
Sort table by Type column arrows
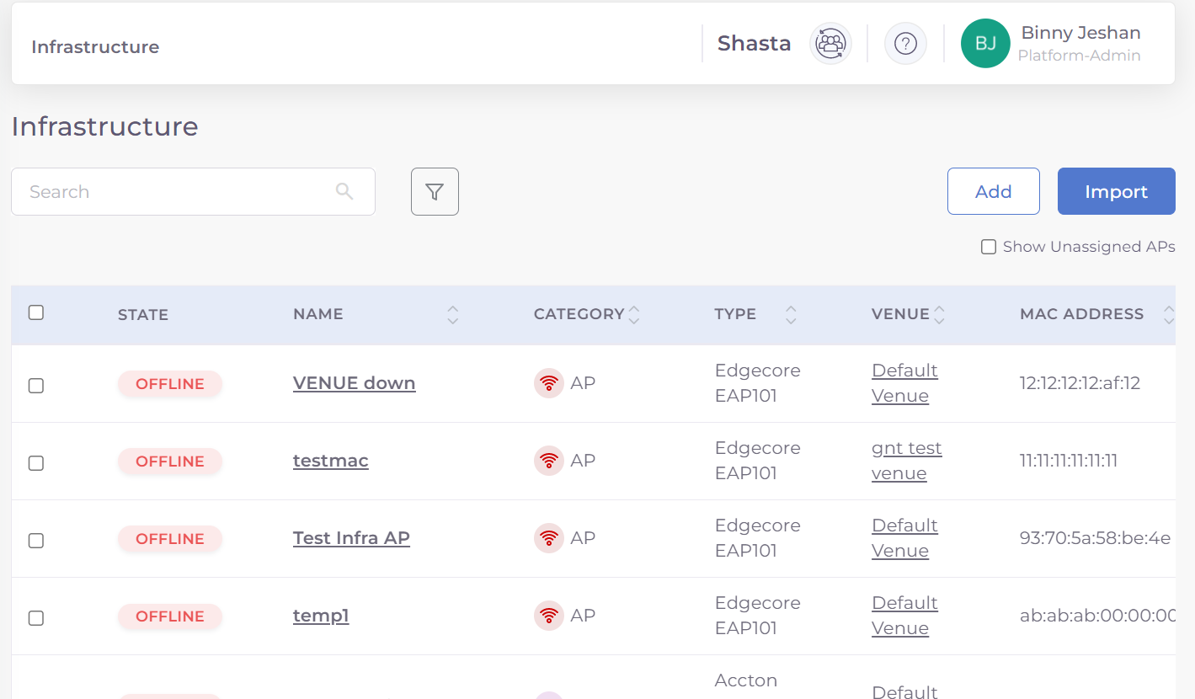[x=791, y=315]
